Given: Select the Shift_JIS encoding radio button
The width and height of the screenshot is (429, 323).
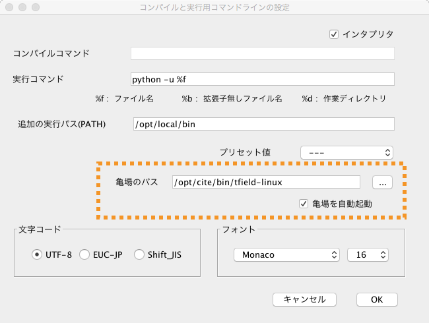Looking at the screenshot, I should pos(139,254).
